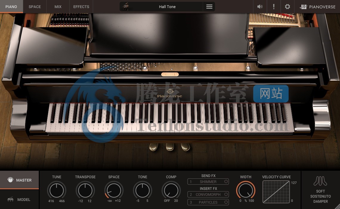This screenshot has width=340, height=209.
Task: Click the piano thumbnail beside Hall Tone
Action: click(x=126, y=7)
